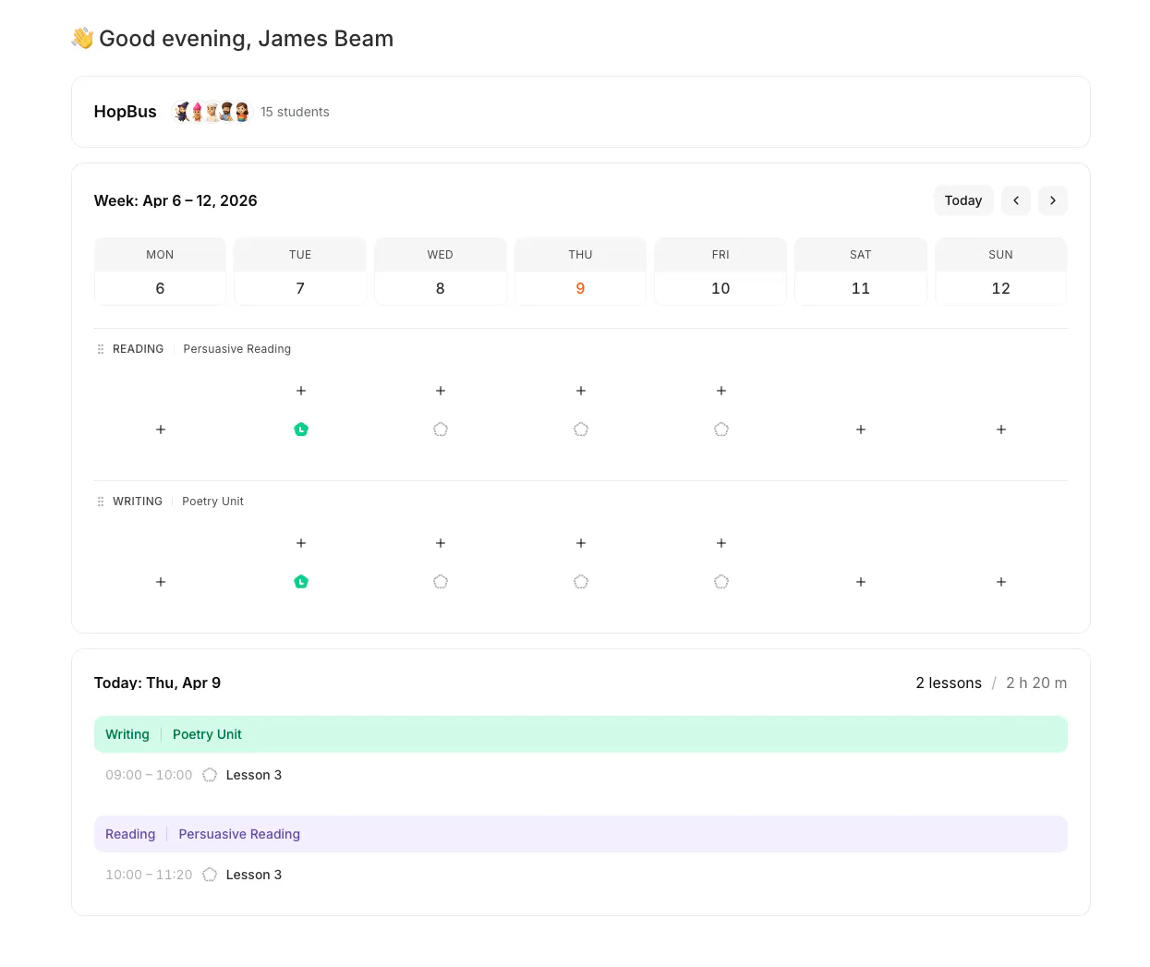Add a Reading lesson on Saturday
Viewport: 1150px width, 967px height.
coord(861,429)
